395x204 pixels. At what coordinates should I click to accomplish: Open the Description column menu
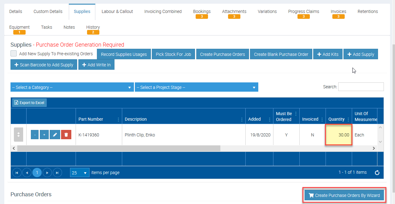[x=242, y=119]
